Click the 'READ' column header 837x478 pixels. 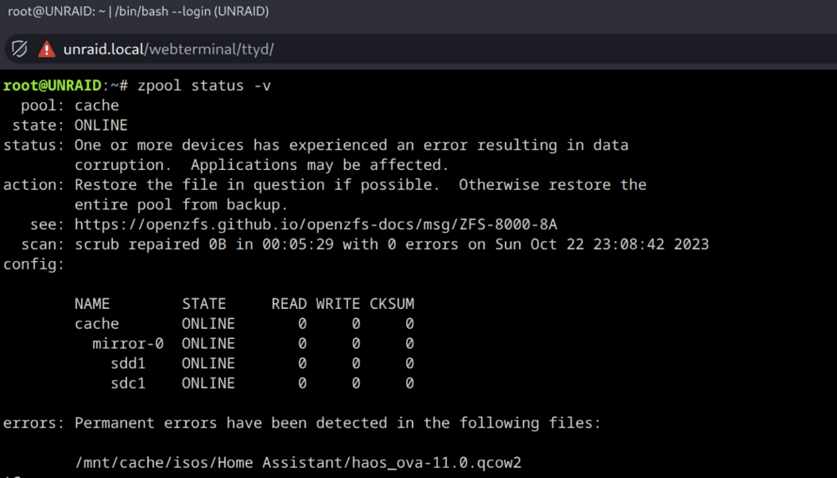click(x=289, y=304)
